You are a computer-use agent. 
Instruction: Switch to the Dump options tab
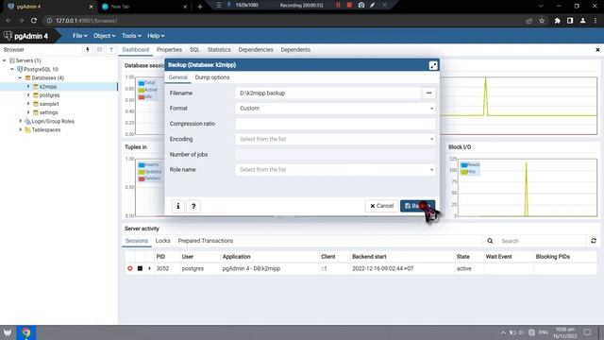(x=212, y=77)
